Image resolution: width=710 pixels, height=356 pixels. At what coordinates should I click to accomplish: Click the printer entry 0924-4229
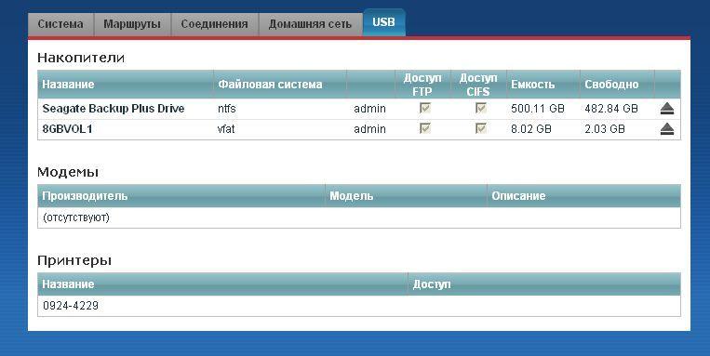[71, 306]
